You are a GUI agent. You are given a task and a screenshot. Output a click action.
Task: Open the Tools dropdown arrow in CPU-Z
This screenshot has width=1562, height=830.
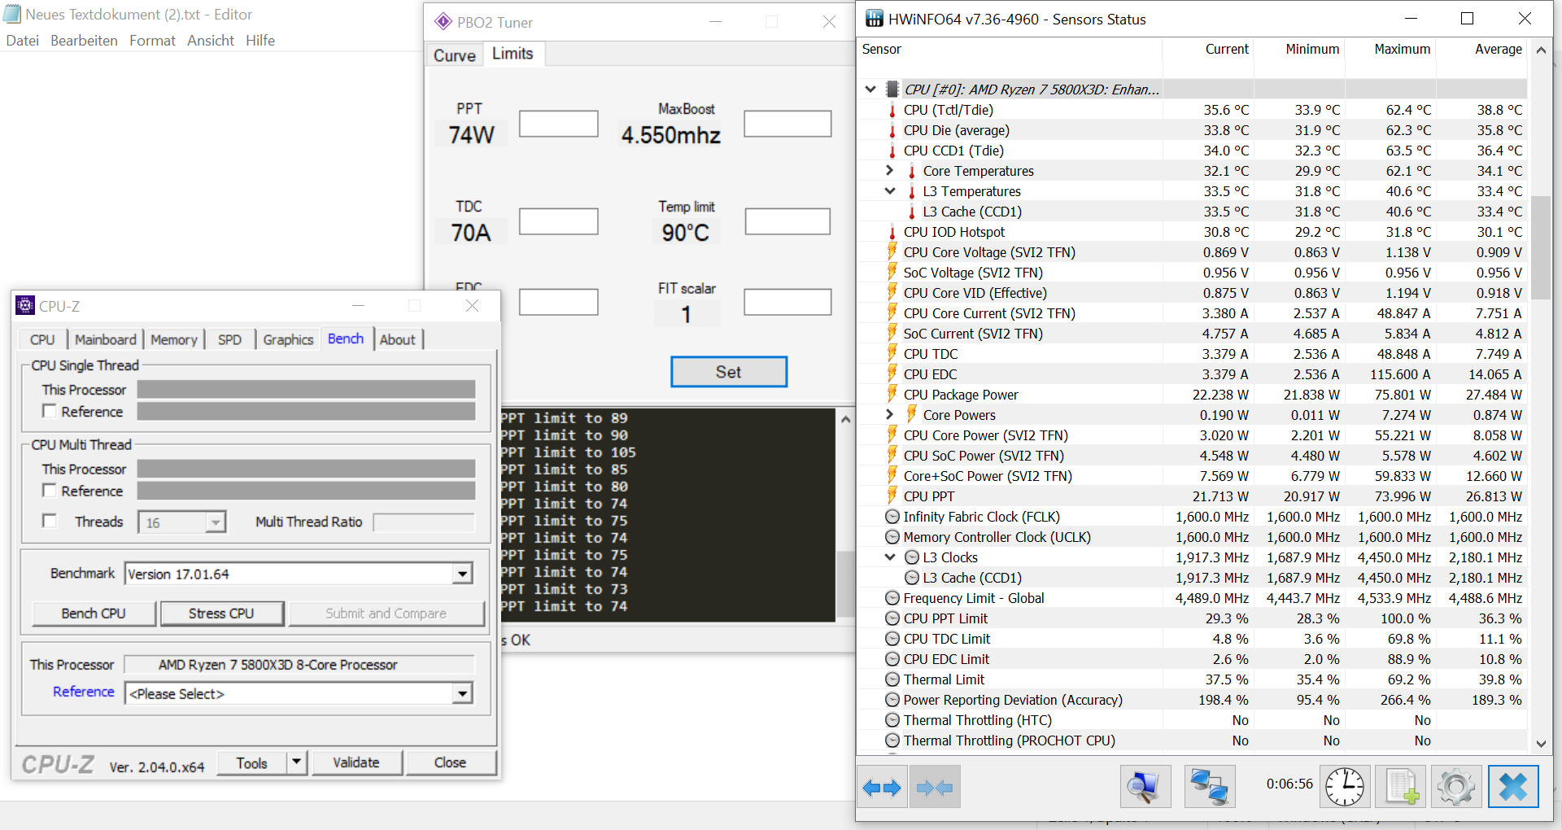(x=297, y=762)
